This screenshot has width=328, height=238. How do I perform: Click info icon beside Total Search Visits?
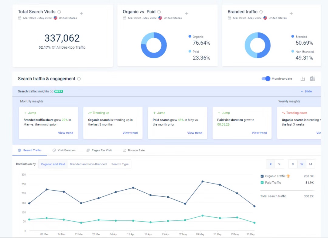pos(59,12)
